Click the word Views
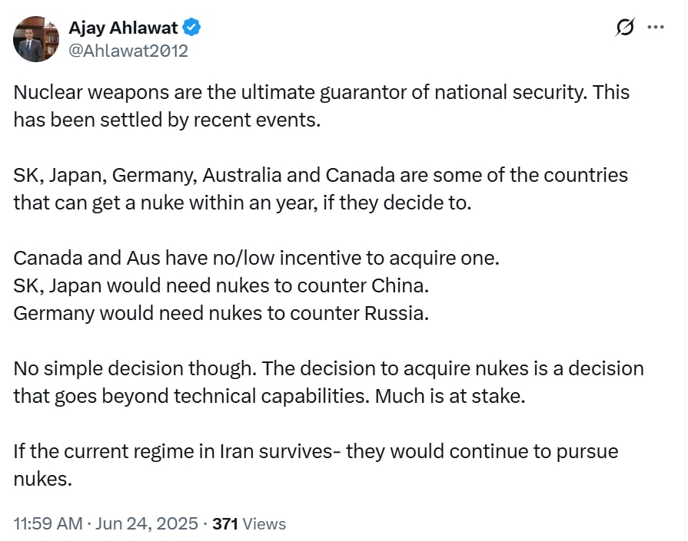The width and height of the screenshot is (688, 541). tap(264, 523)
